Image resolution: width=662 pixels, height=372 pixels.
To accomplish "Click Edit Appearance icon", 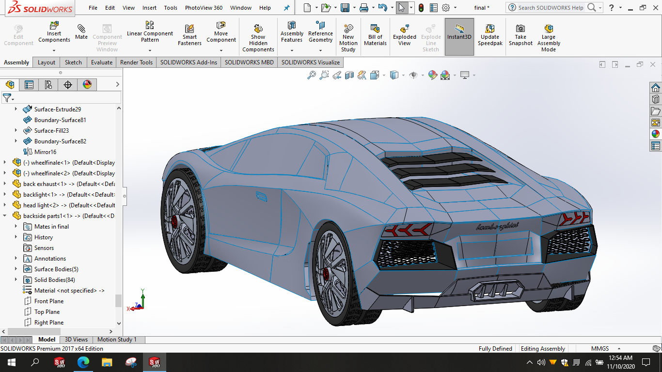I will pos(432,75).
